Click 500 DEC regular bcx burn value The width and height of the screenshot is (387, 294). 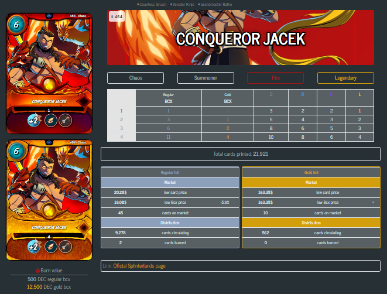[x=49, y=279]
